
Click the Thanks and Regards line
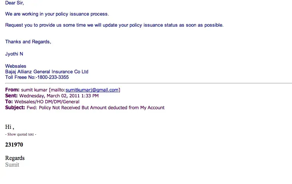[x=28, y=42]
